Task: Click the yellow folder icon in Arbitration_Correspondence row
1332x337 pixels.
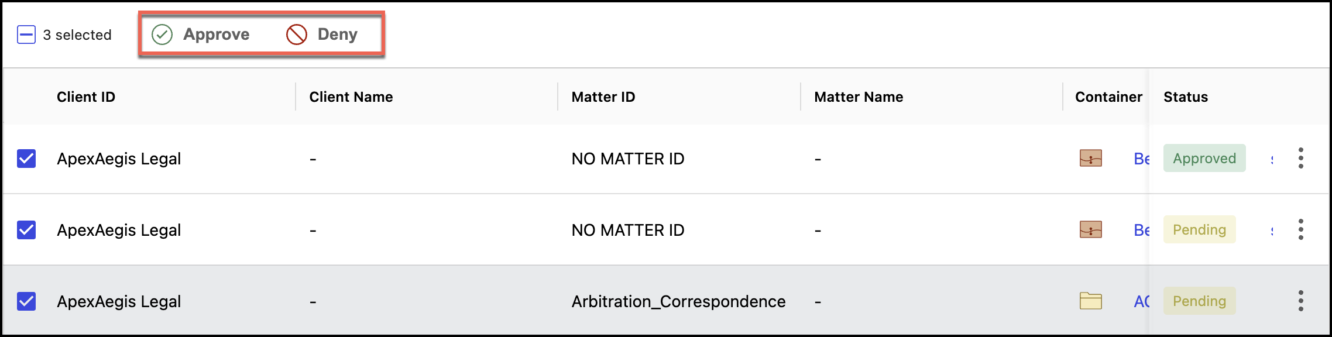Action: (1090, 301)
